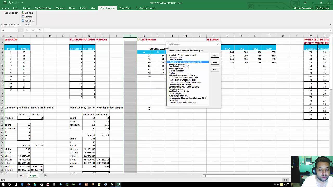Screen dimensions: 333x187
Task: Select ROC Curve and Classification Table
Action: pyautogui.click(x=183, y=78)
